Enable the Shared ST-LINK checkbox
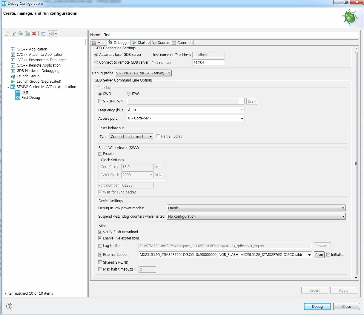The width and height of the screenshot is (364, 315). coord(100,262)
